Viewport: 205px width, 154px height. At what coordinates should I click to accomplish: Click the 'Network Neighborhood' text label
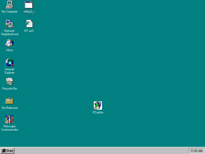tap(9, 33)
